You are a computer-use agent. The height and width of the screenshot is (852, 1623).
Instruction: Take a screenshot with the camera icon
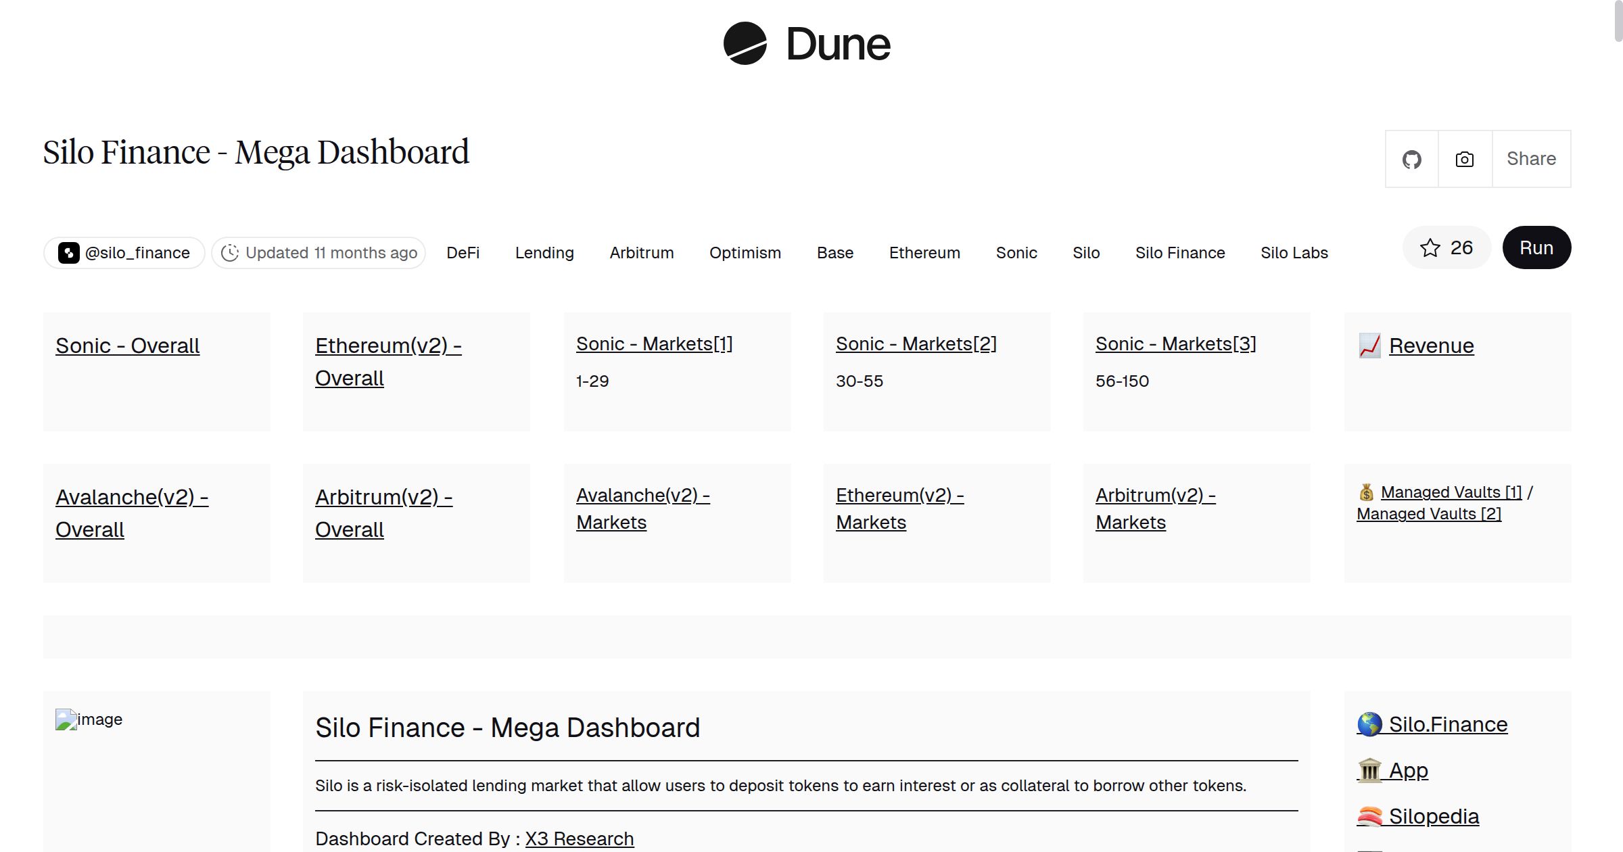pyautogui.click(x=1463, y=159)
